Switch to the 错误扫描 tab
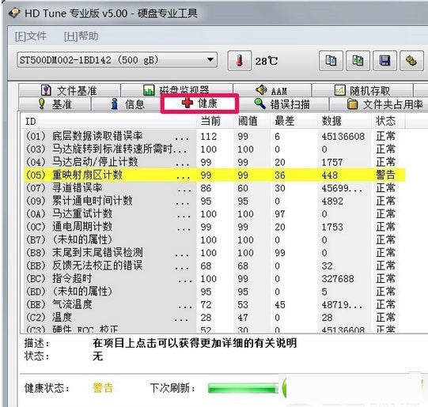Viewport: 428px width, 407px height. point(282,104)
